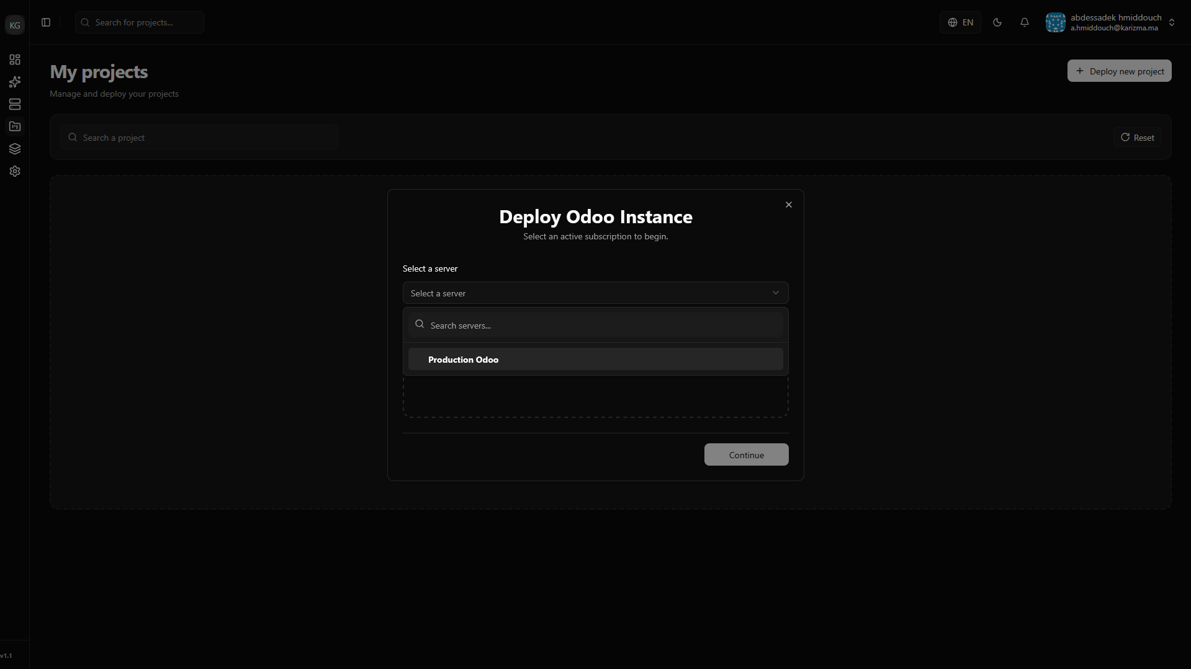Screen dimensions: 1191x669
Task: Open the dashboard grid icon in sidebar
Action: [x=15, y=60]
